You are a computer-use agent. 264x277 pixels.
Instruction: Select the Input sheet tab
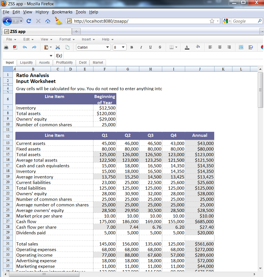click(x=10, y=63)
